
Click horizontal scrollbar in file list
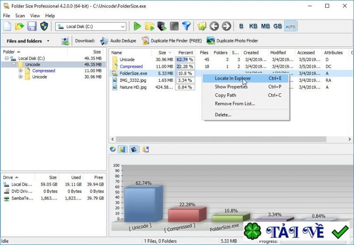click(221, 139)
